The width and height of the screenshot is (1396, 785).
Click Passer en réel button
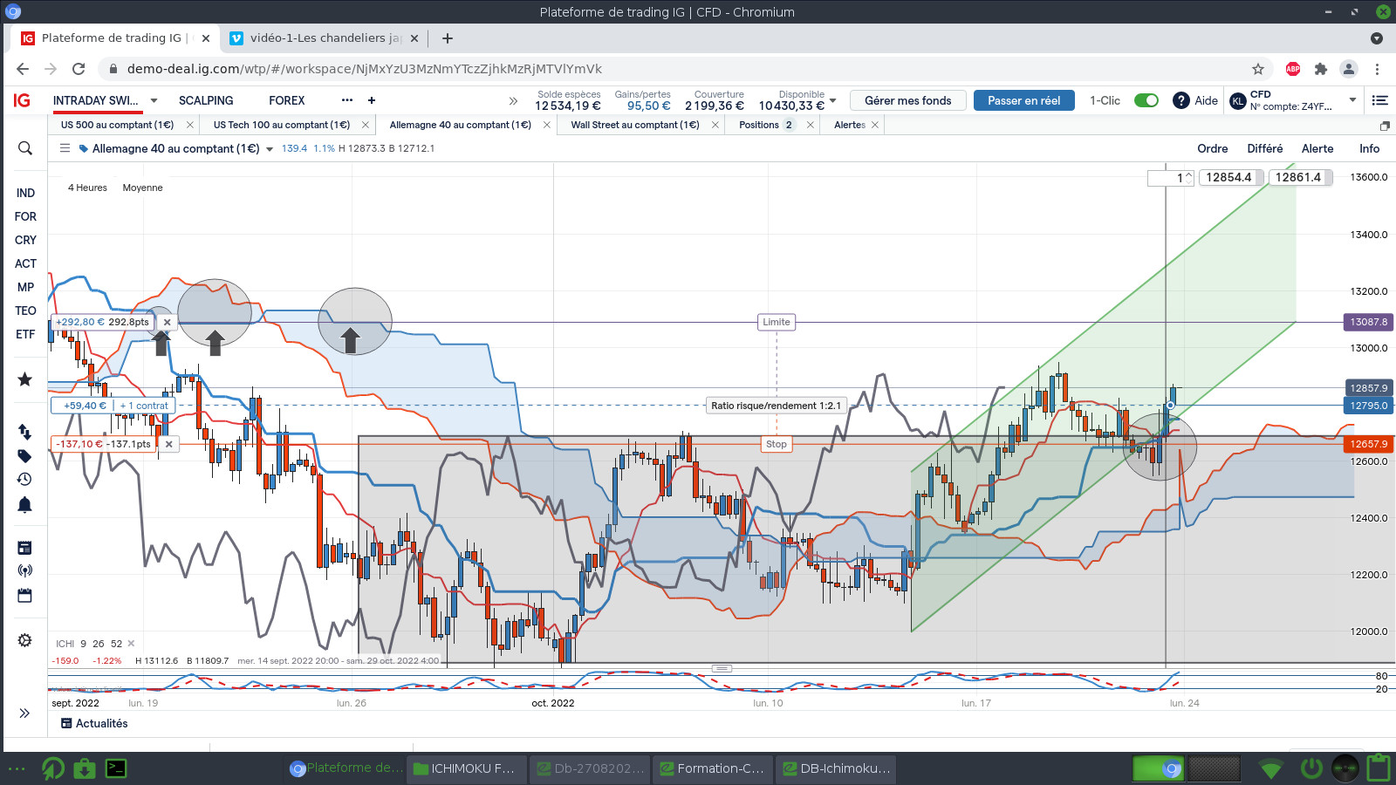(1024, 100)
